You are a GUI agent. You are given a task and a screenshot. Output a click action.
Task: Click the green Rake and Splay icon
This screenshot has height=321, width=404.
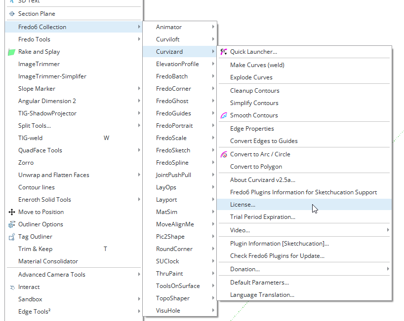[x=11, y=52]
